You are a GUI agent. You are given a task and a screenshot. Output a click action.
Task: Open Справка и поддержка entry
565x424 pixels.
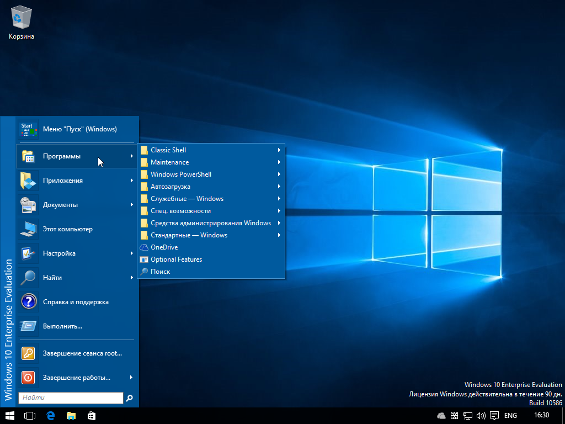point(77,302)
